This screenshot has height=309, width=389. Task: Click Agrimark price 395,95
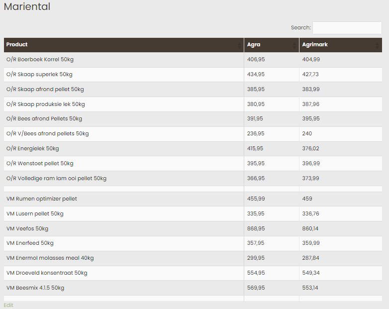(311, 118)
